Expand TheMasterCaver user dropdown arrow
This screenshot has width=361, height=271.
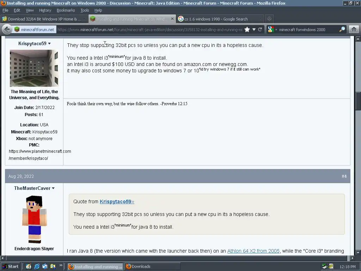coord(53,188)
